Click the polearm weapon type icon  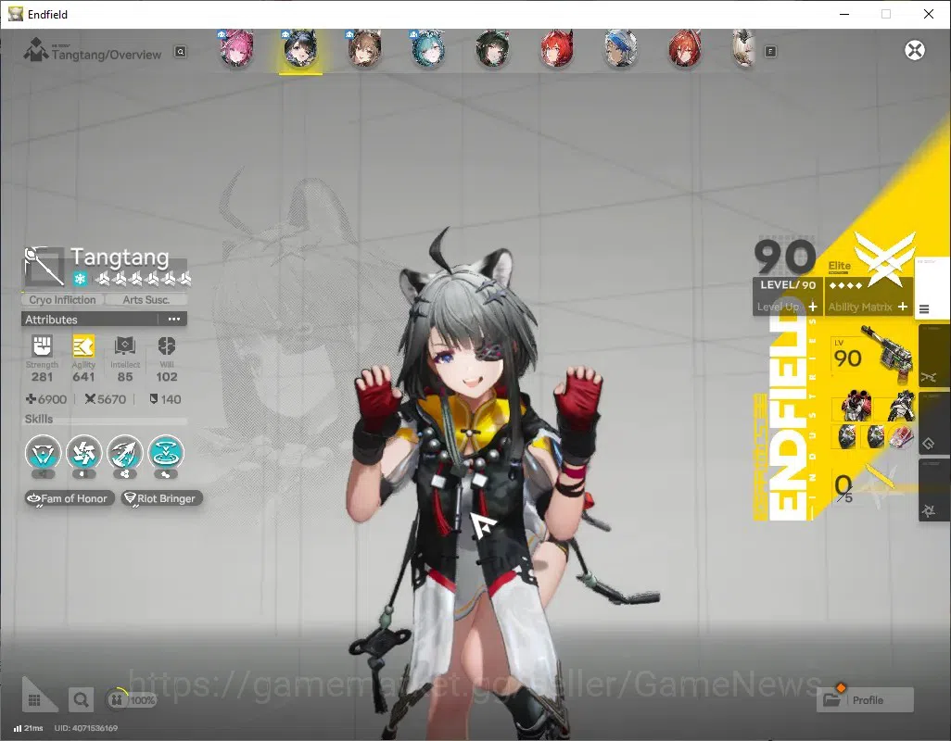tap(44, 266)
